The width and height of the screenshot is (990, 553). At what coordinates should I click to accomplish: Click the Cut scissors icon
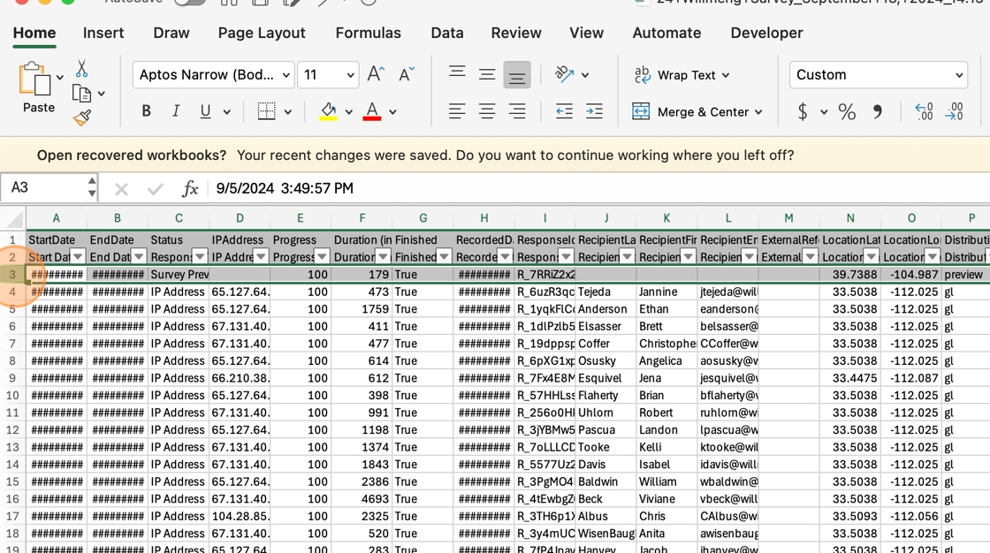click(81, 69)
